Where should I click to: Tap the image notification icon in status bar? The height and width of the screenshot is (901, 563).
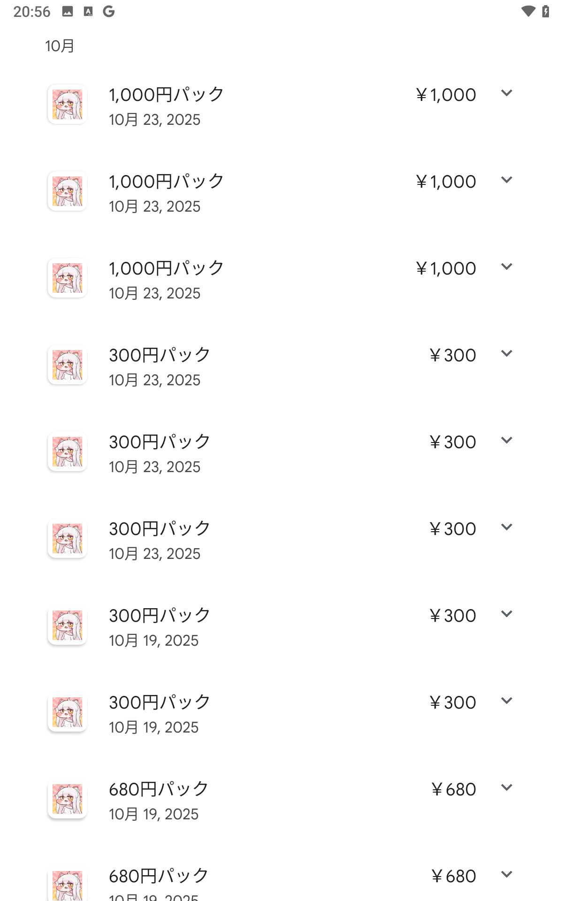pos(68,12)
